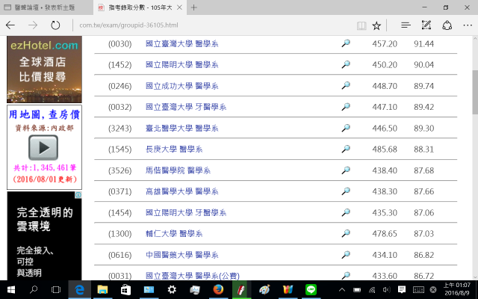Open 國立臺灣大學 醫學系(公費) link
Viewport: 478px width, 299px height.
tap(193, 276)
